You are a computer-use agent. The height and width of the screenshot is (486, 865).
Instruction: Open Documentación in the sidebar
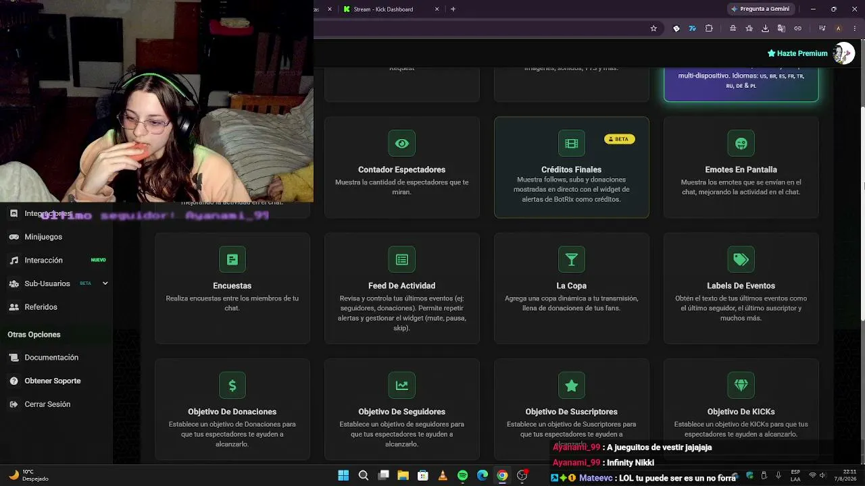point(51,358)
